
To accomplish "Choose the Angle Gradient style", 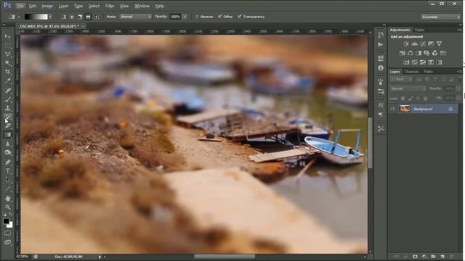I will coord(80,17).
